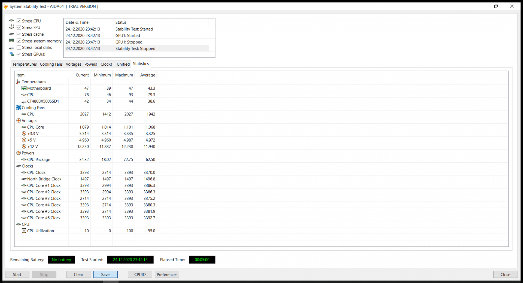Click the 123 icon beside Stress FPU
This screenshot has width=523, height=283.
(x=11, y=27)
